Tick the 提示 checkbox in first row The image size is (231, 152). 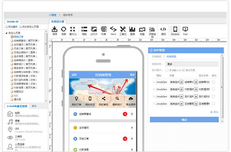point(213,82)
